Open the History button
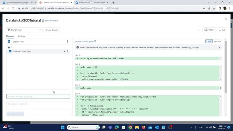233x131 pixels. pyautogui.click(x=209, y=30)
